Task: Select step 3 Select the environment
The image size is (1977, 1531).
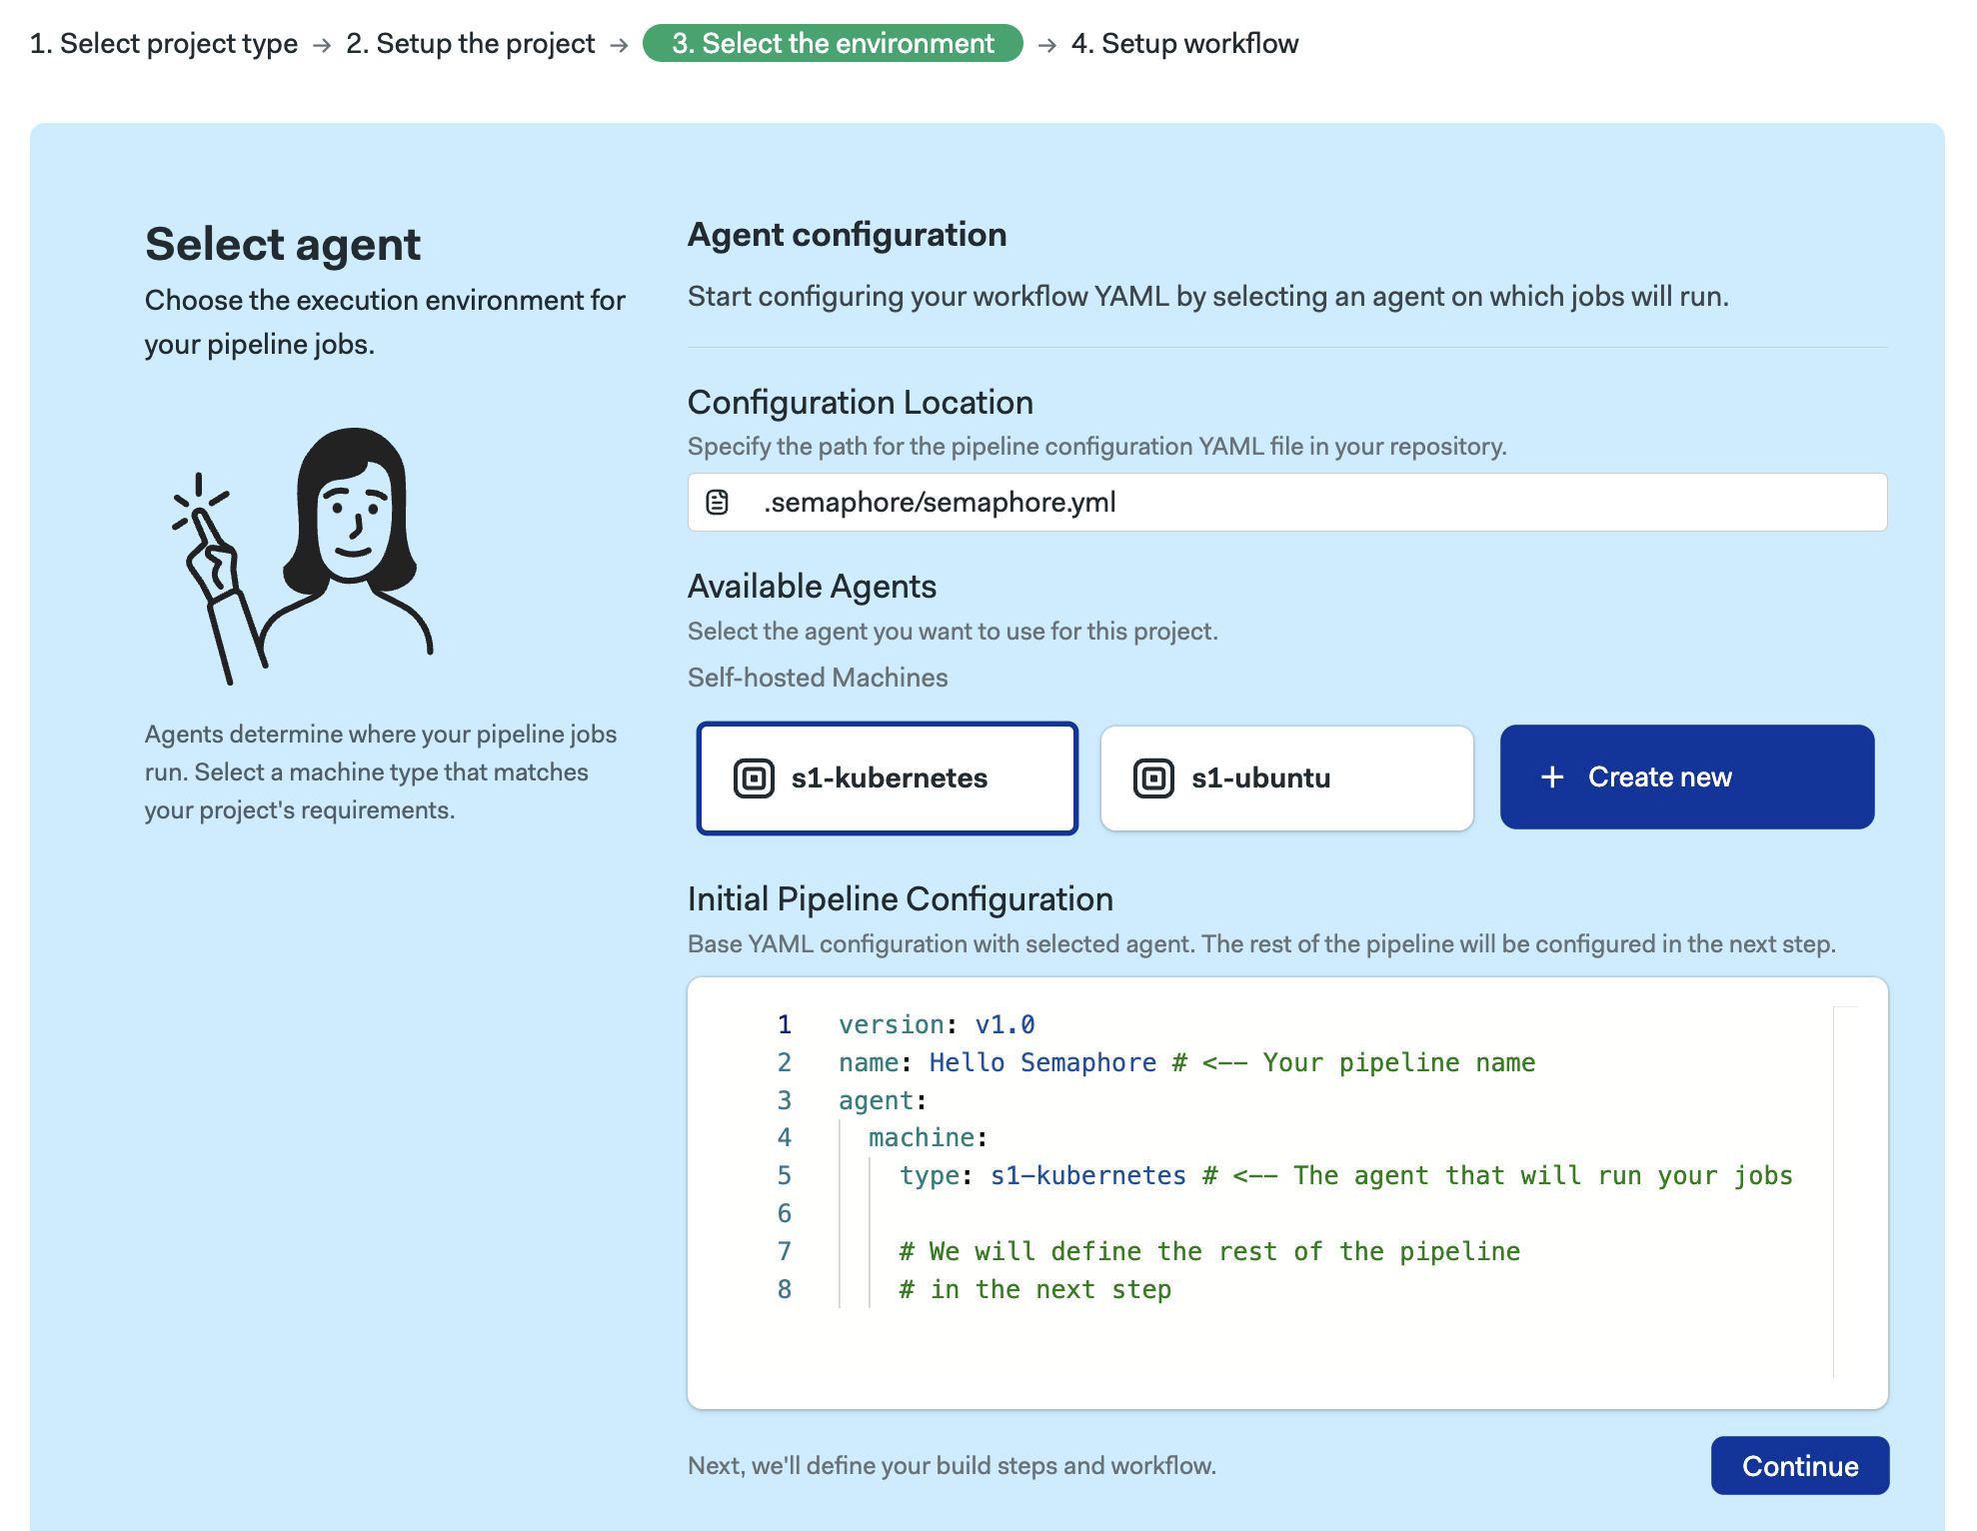Action: pyautogui.click(x=833, y=43)
